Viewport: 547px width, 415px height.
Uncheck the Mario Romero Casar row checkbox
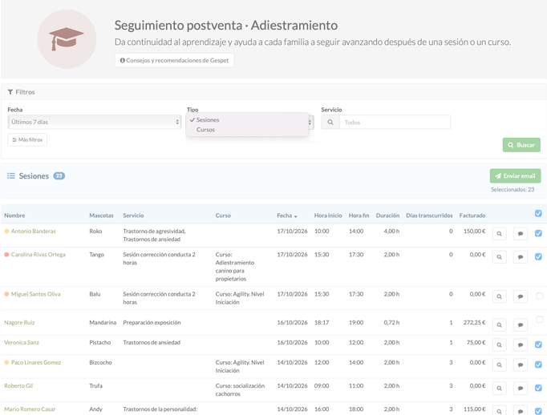pos(538,411)
